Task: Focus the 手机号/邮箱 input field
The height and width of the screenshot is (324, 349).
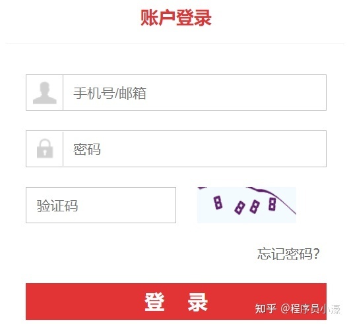Action: [195, 93]
